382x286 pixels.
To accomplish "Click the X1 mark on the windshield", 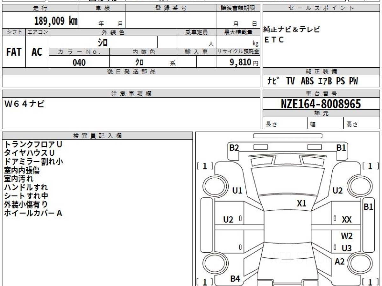I will coord(301,203).
